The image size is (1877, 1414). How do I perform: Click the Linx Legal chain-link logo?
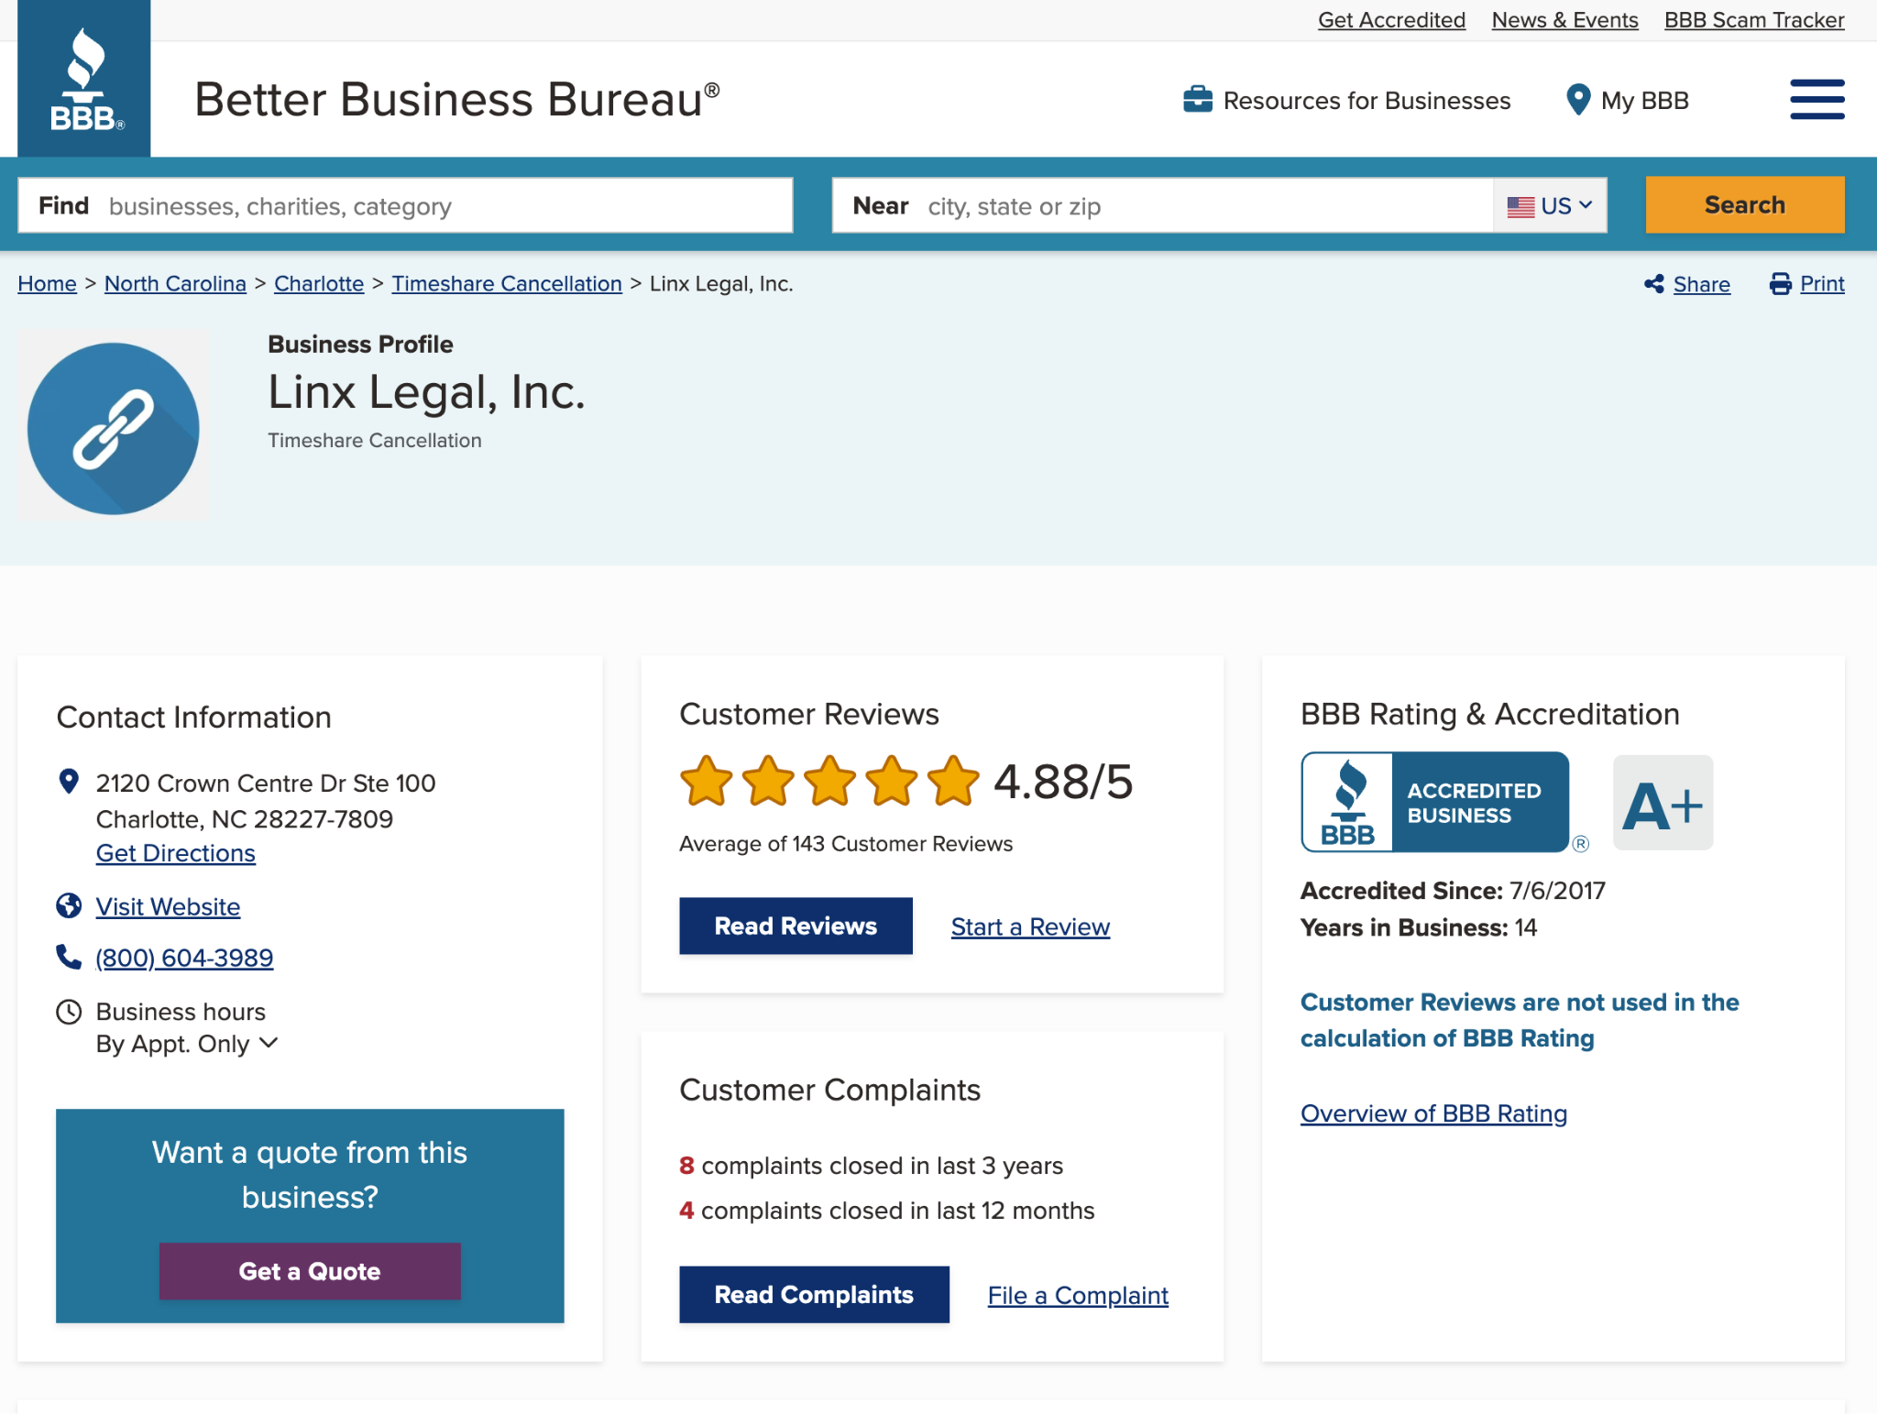114,428
